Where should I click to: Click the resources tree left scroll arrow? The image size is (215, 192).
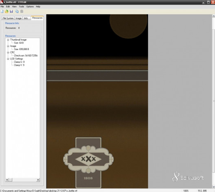pos(7,180)
